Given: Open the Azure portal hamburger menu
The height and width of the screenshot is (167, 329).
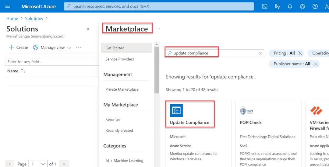Looking at the screenshot, I should coord(8,6).
